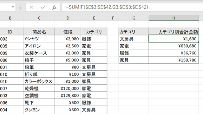Click the ¥159,780 total cell for 家具

coord(174,60)
